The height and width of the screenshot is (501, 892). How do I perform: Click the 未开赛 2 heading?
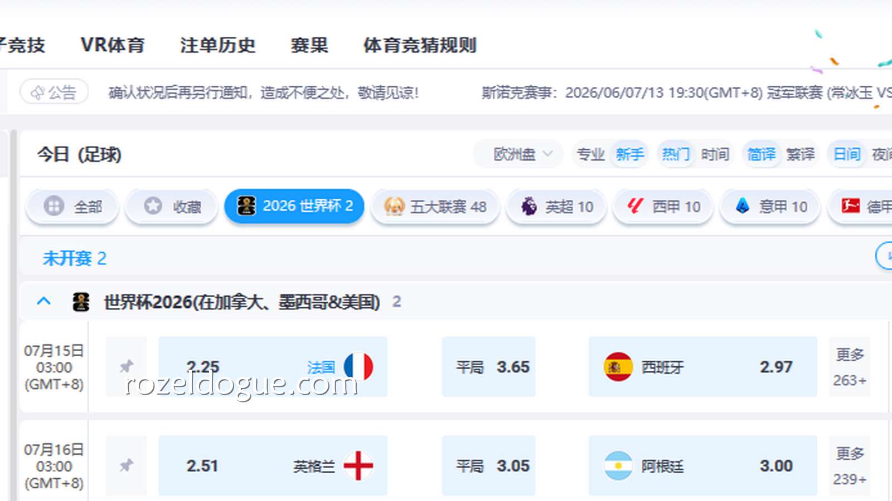click(x=75, y=258)
